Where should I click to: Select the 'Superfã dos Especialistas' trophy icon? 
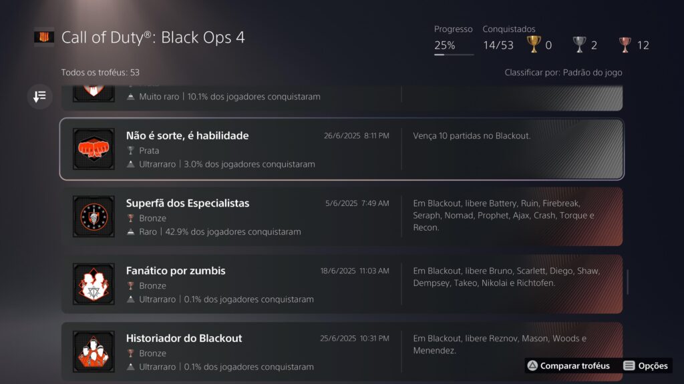(94, 216)
